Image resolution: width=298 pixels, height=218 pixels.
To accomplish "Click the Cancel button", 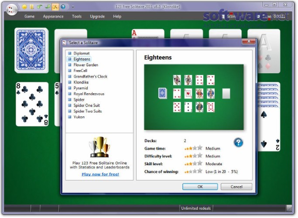I will point(236,187).
